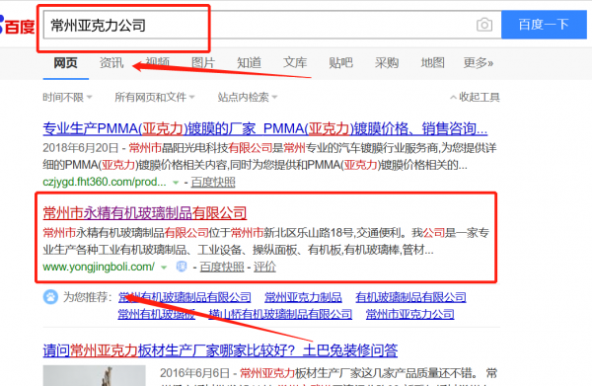
Task: Click recommended search 常州市亚克力公司
Action: tap(410, 314)
